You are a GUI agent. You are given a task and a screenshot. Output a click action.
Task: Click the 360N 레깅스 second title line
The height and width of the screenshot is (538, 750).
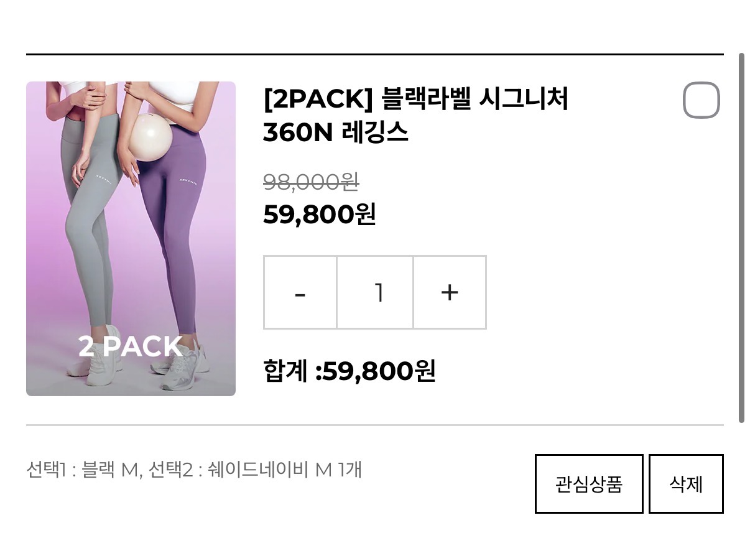click(x=336, y=132)
